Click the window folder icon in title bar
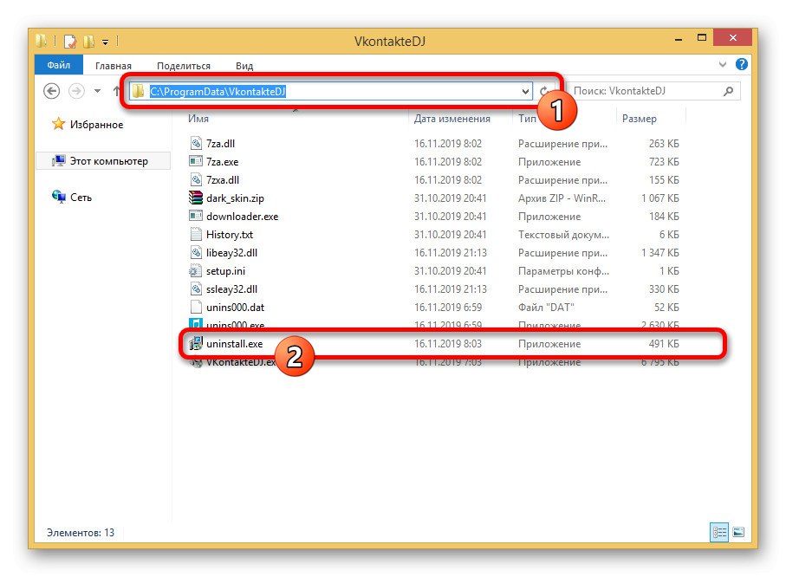786x577 pixels. point(42,41)
